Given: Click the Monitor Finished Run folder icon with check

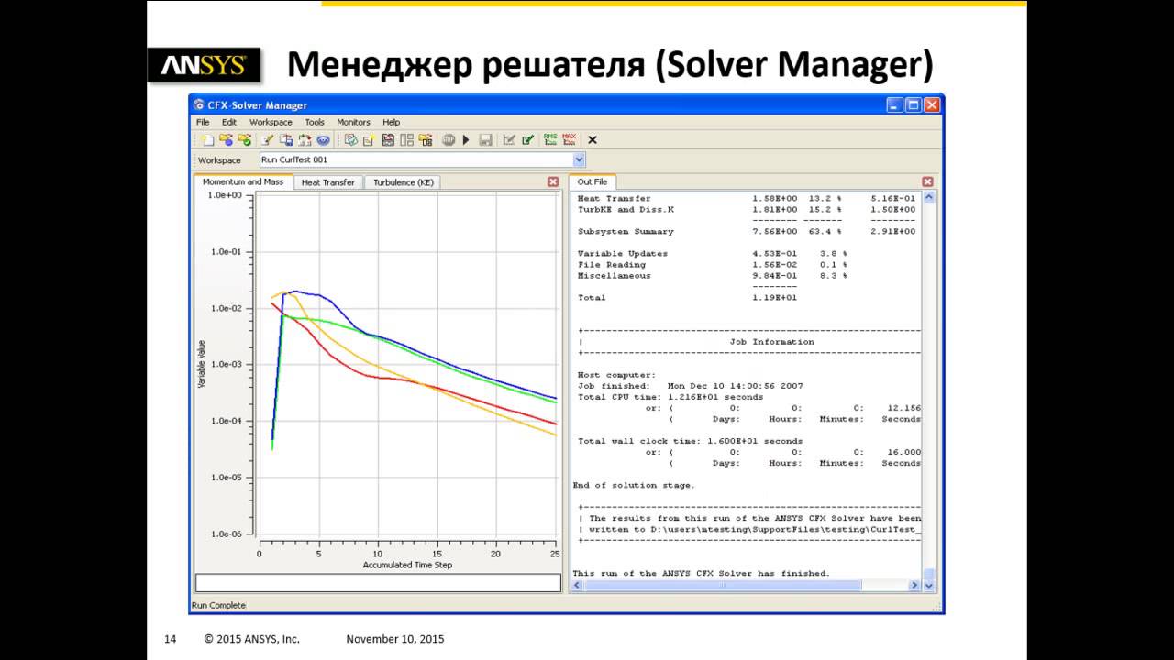Looking at the screenshot, I should (x=244, y=140).
